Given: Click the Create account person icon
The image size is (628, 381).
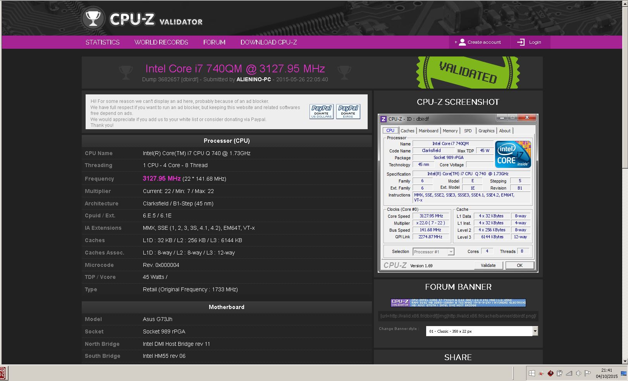Looking at the screenshot, I should click(x=462, y=42).
